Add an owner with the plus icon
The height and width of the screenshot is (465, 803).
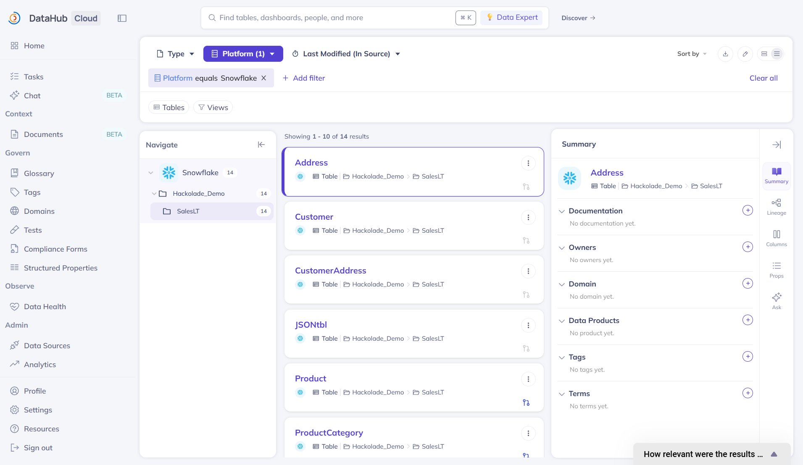747,247
